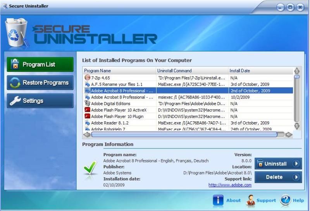Select Adobe Flash Player 10 ActiveX
The height and width of the screenshot is (211, 310).
coord(188,110)
